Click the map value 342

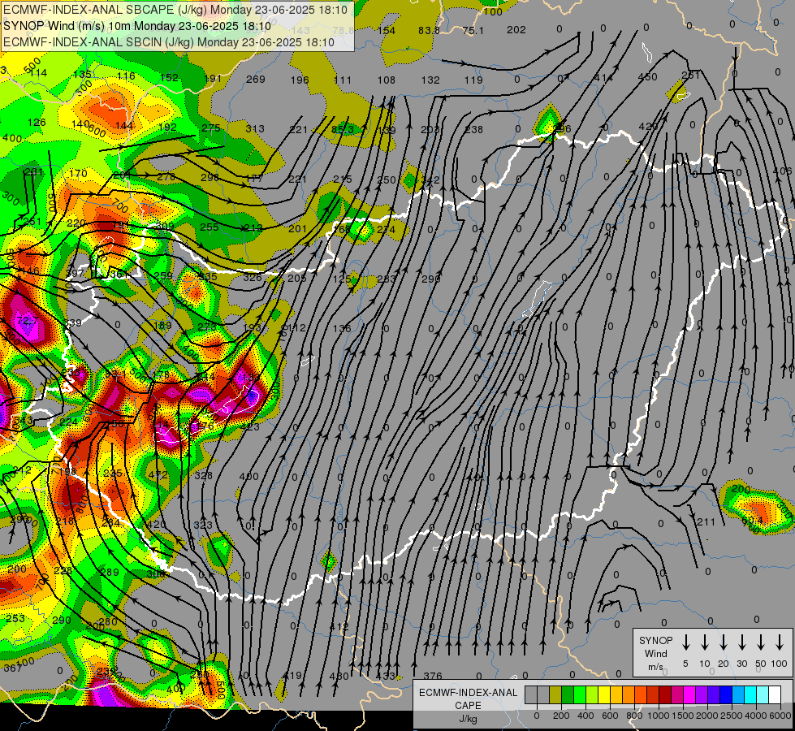coord(430,180)
